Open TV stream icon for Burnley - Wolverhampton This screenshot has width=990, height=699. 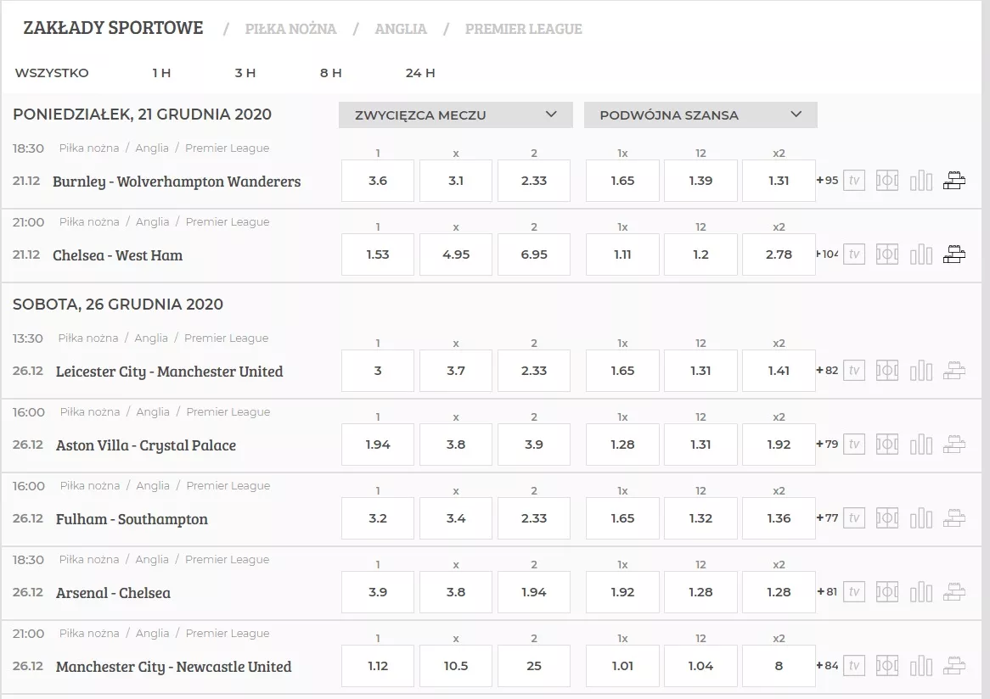(x=853, y=181)
